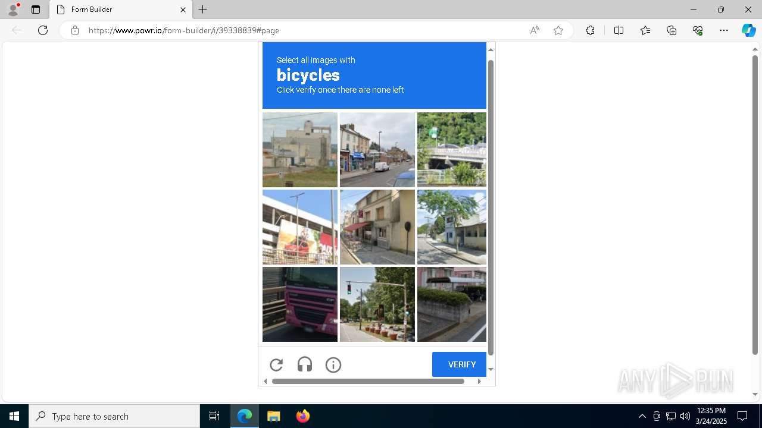The width and height of the screenshot is (762, 428).
Task: Click the captcha scroll left arrow
Action: (x=265, y=381)
